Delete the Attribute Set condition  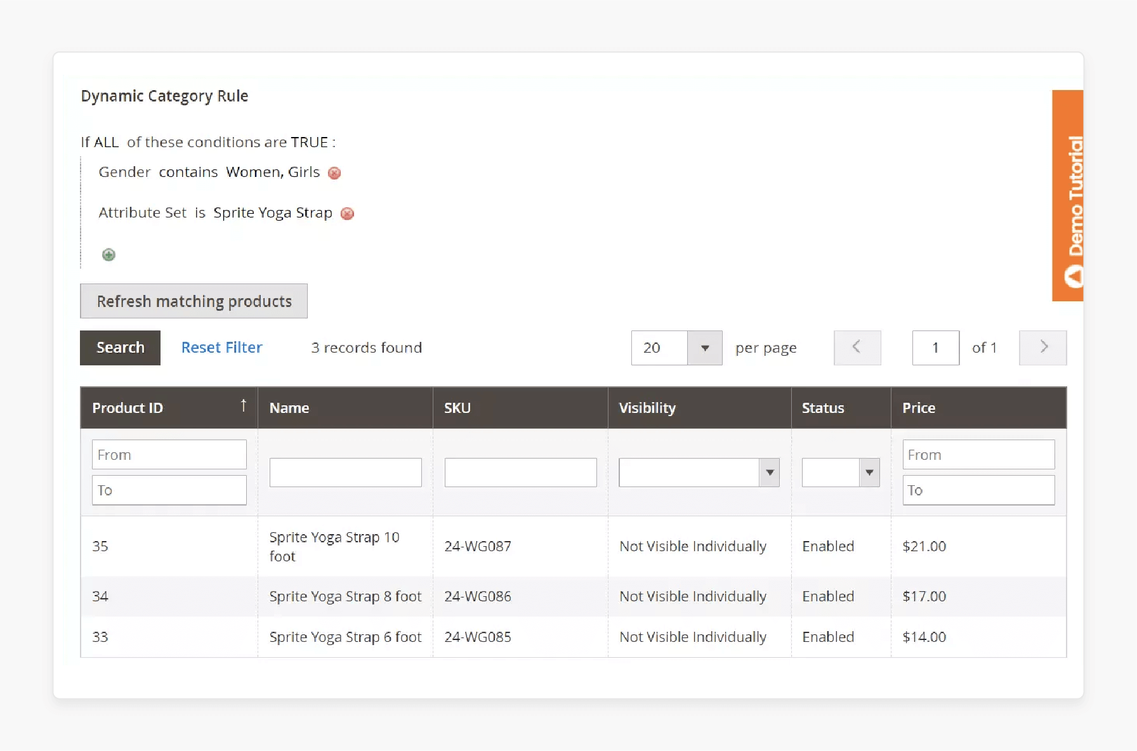tap(347, 214)
